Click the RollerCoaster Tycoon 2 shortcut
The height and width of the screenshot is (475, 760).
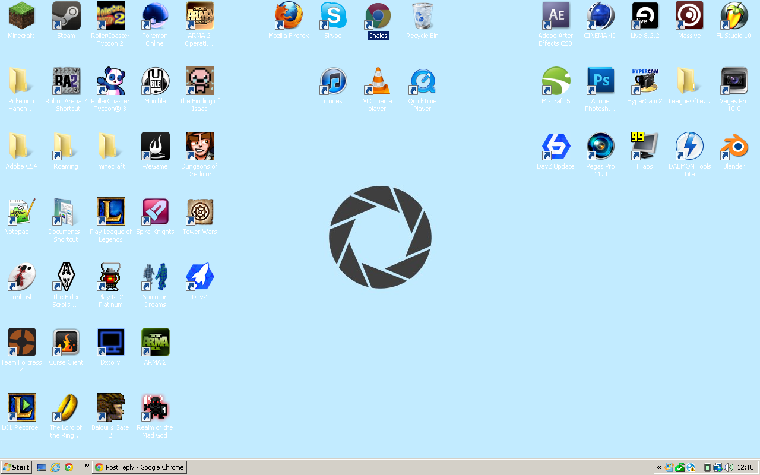click(110, 16)
